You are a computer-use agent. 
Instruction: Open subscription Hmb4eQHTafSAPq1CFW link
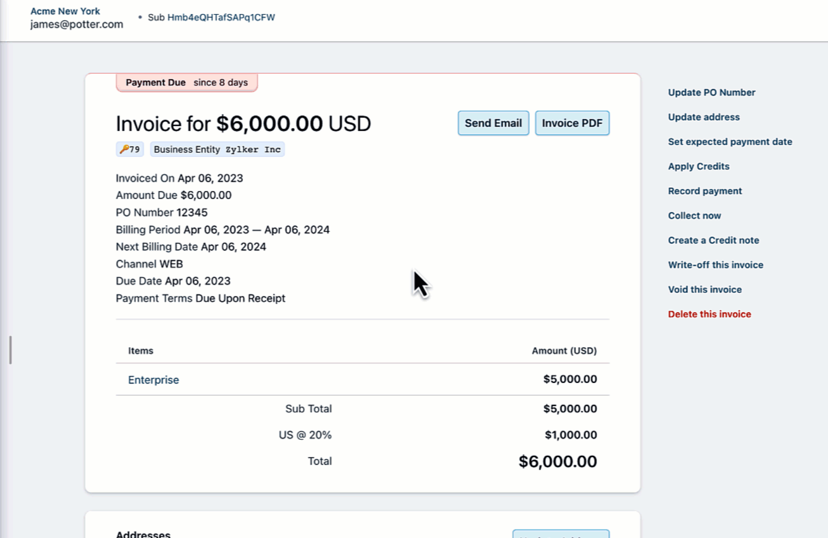[221, 17]
